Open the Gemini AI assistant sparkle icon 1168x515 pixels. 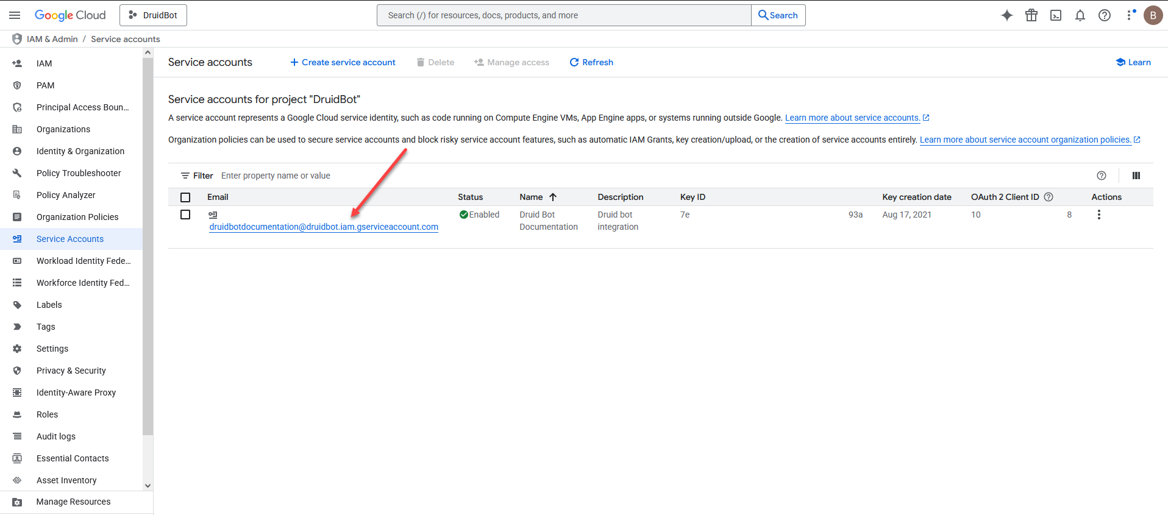[x=1007, y=15]
